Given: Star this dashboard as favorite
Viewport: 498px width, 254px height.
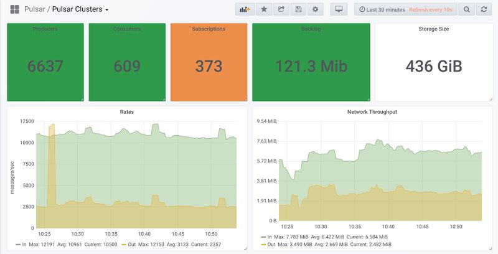Looking at the screenshot, I should click(263, 9).
